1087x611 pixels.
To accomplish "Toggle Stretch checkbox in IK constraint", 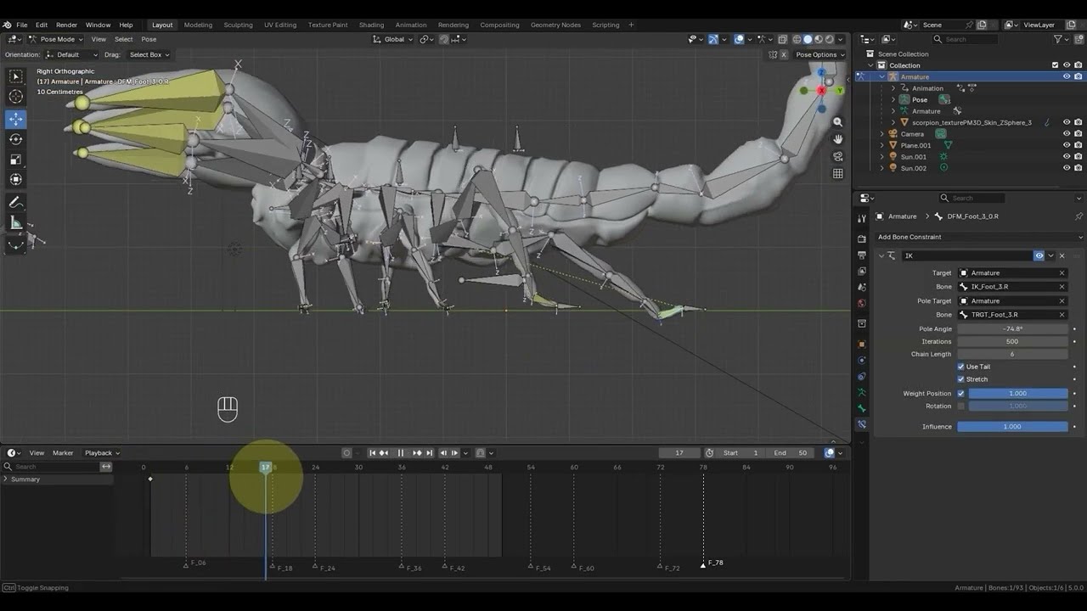I will point(961,379).
